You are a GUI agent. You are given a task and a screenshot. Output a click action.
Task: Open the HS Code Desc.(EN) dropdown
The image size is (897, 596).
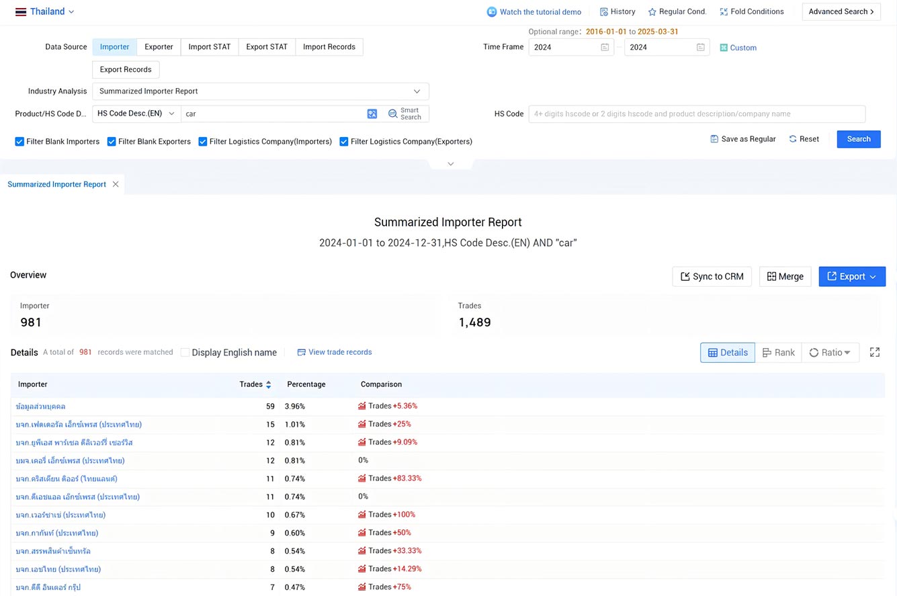tap(136, 114)
